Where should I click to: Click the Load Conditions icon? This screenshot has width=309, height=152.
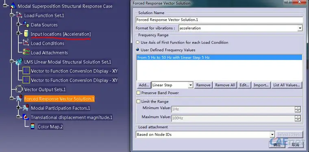(26, 43)
